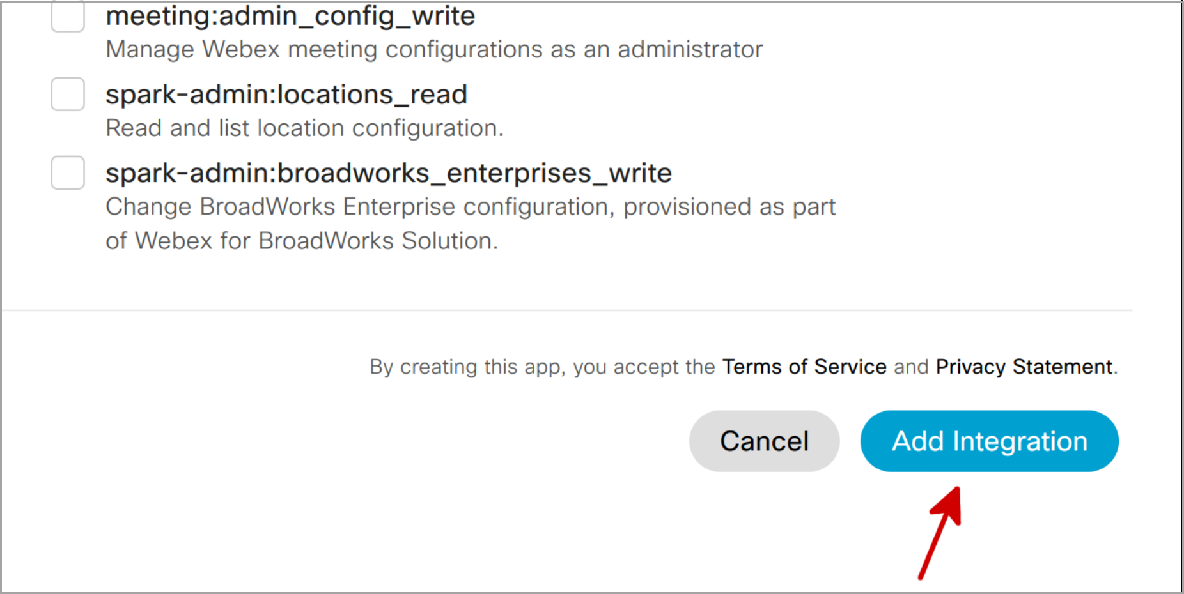This screenshot has width=1184, height=594.
Task: Check the spark-admin:locations_read scope
Action: point(67,94)
